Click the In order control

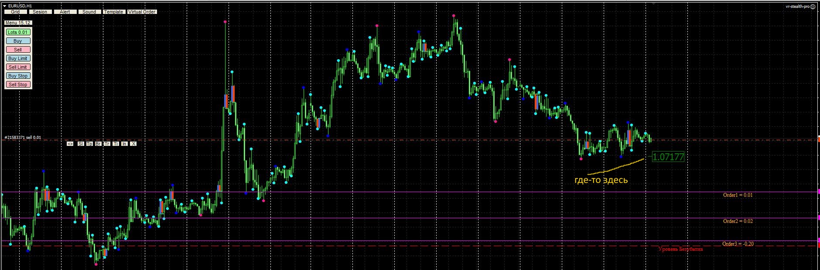[x=124, y=144]
